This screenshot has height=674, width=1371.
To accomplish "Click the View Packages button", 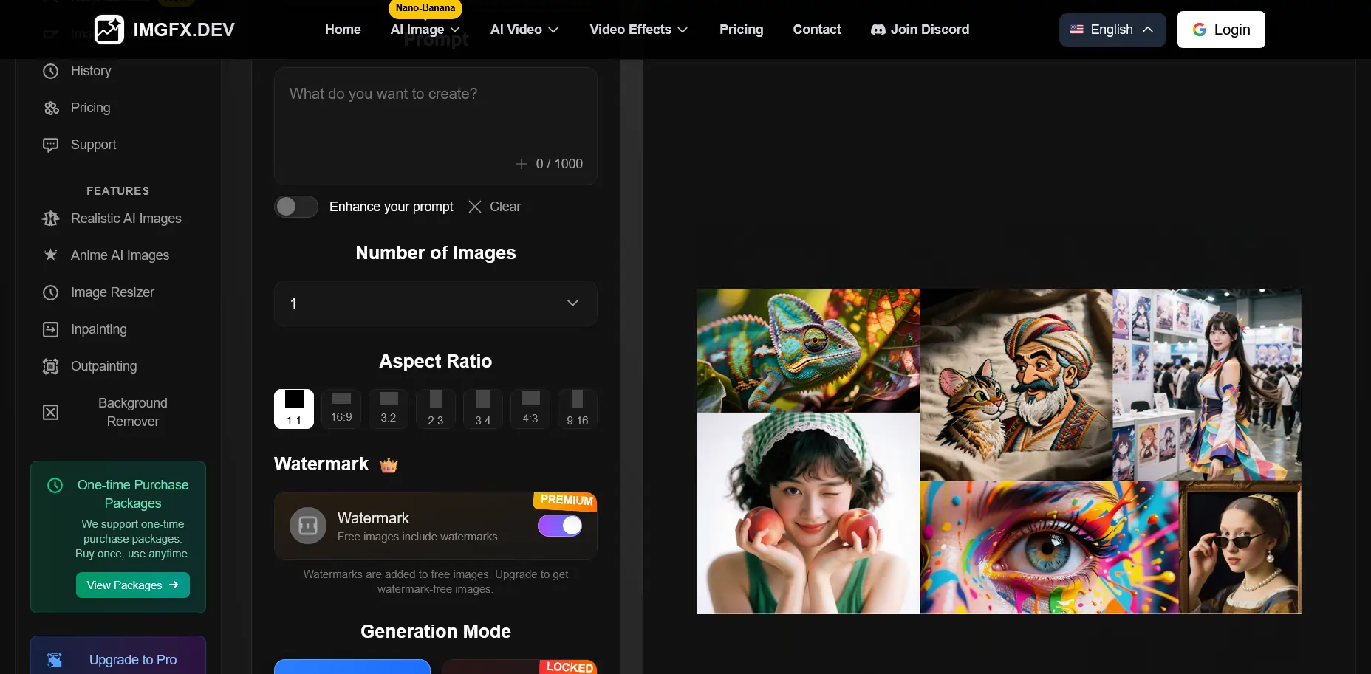I will (133, 585).
